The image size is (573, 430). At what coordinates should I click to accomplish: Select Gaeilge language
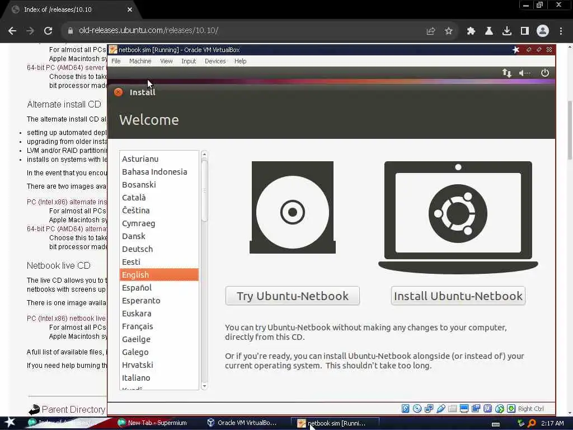(x=159, y=339)
